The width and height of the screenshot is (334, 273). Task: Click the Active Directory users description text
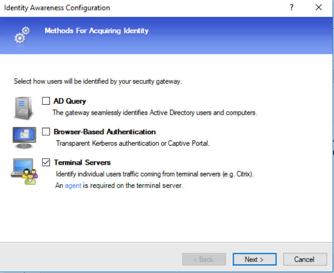click(155, 113)
